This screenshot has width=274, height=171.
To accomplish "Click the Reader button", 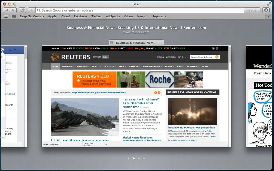I will point(252,10).
